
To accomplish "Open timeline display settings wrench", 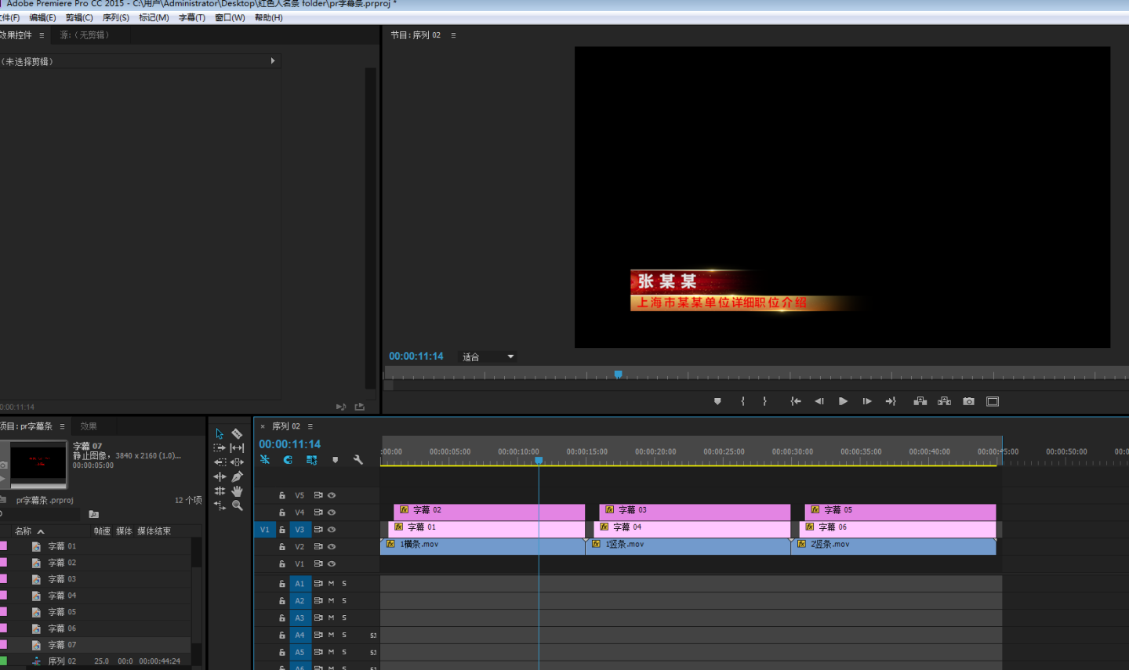I will [x=358, y=460].
